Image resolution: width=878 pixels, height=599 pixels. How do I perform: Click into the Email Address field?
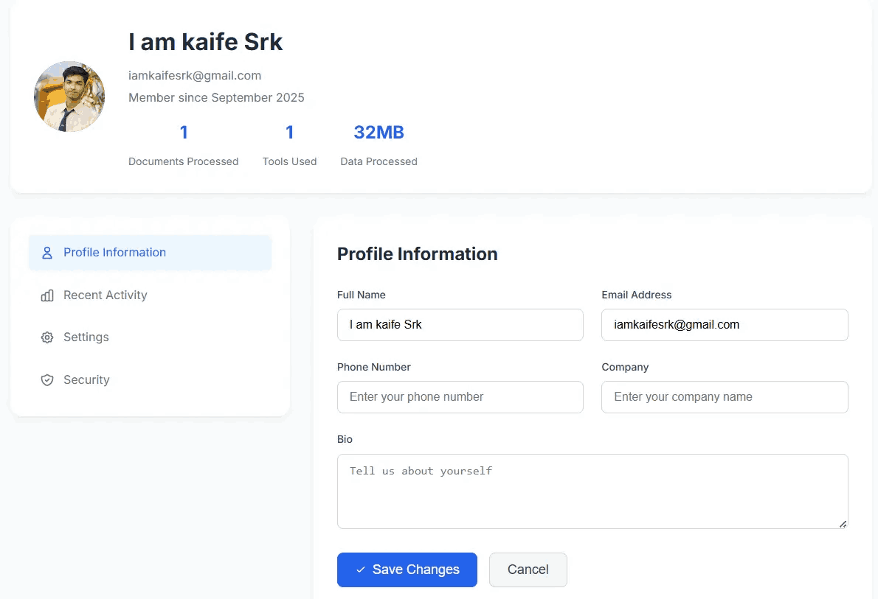coord(724,325)
